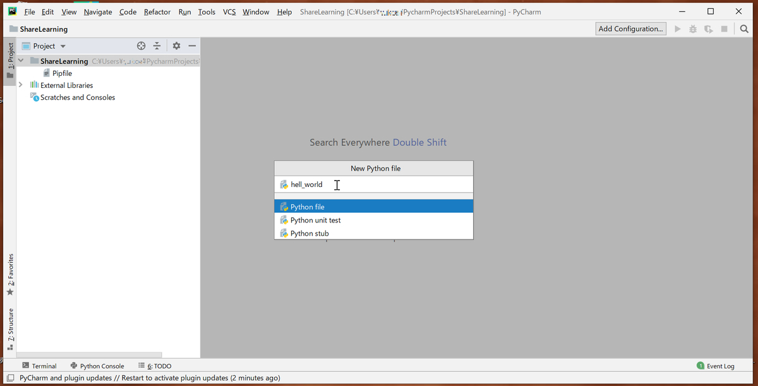Select the ShareLearning project folder

pyautogui.click(x=64, y=61)
